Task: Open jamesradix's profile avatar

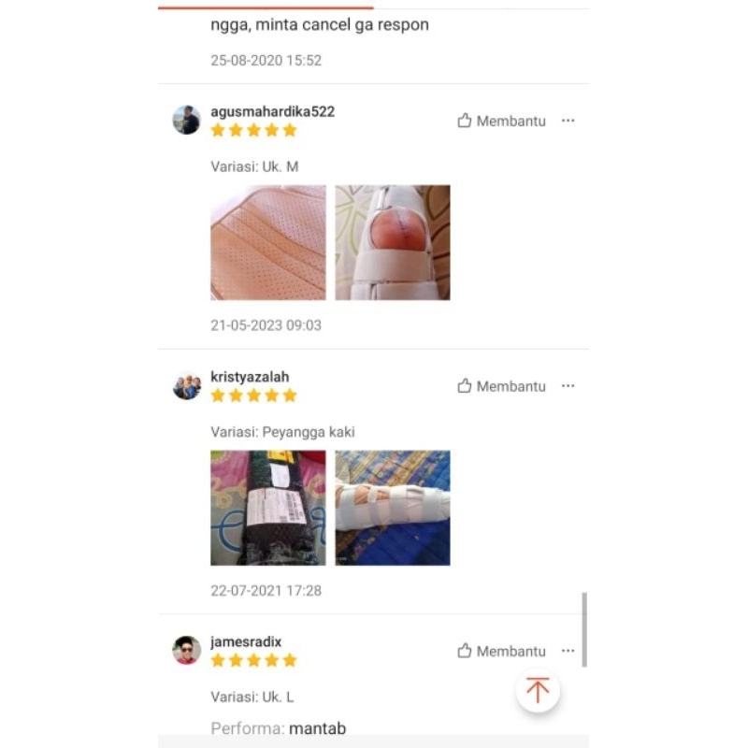Action: click(186, 650)
